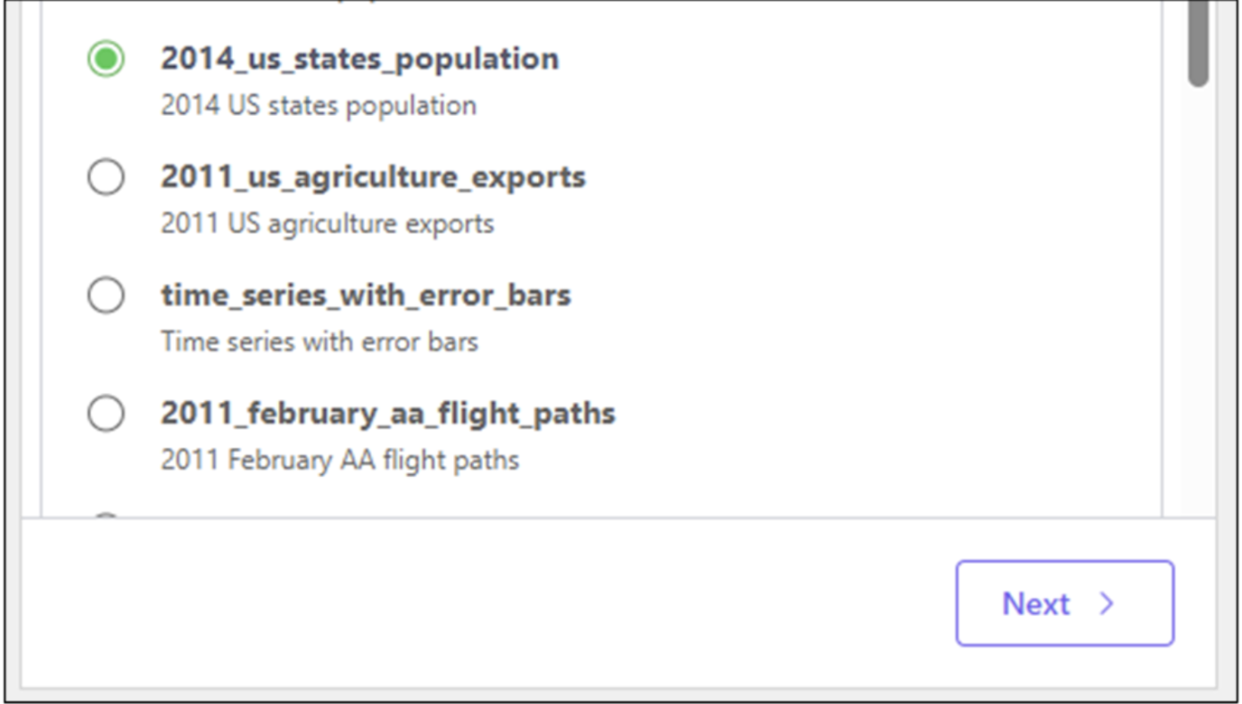1242x704 pixels.
Task: Click the green dot of the selected radio
Action: pyautogui.click(x=106, y=60)
